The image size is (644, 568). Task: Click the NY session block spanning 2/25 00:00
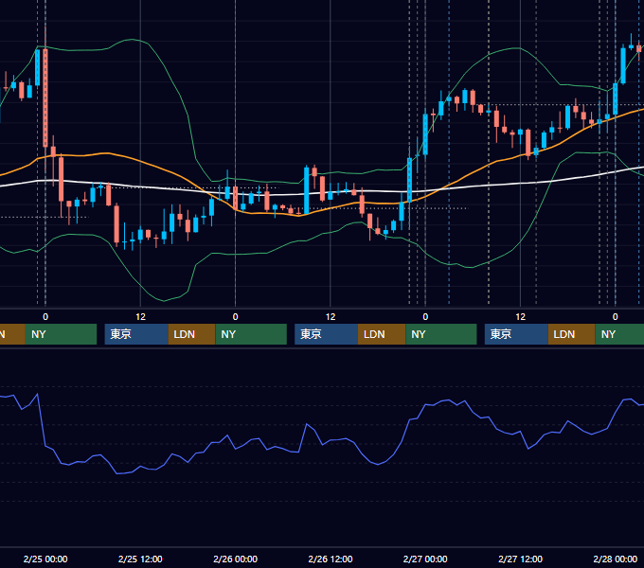click(x=61, y=334)
